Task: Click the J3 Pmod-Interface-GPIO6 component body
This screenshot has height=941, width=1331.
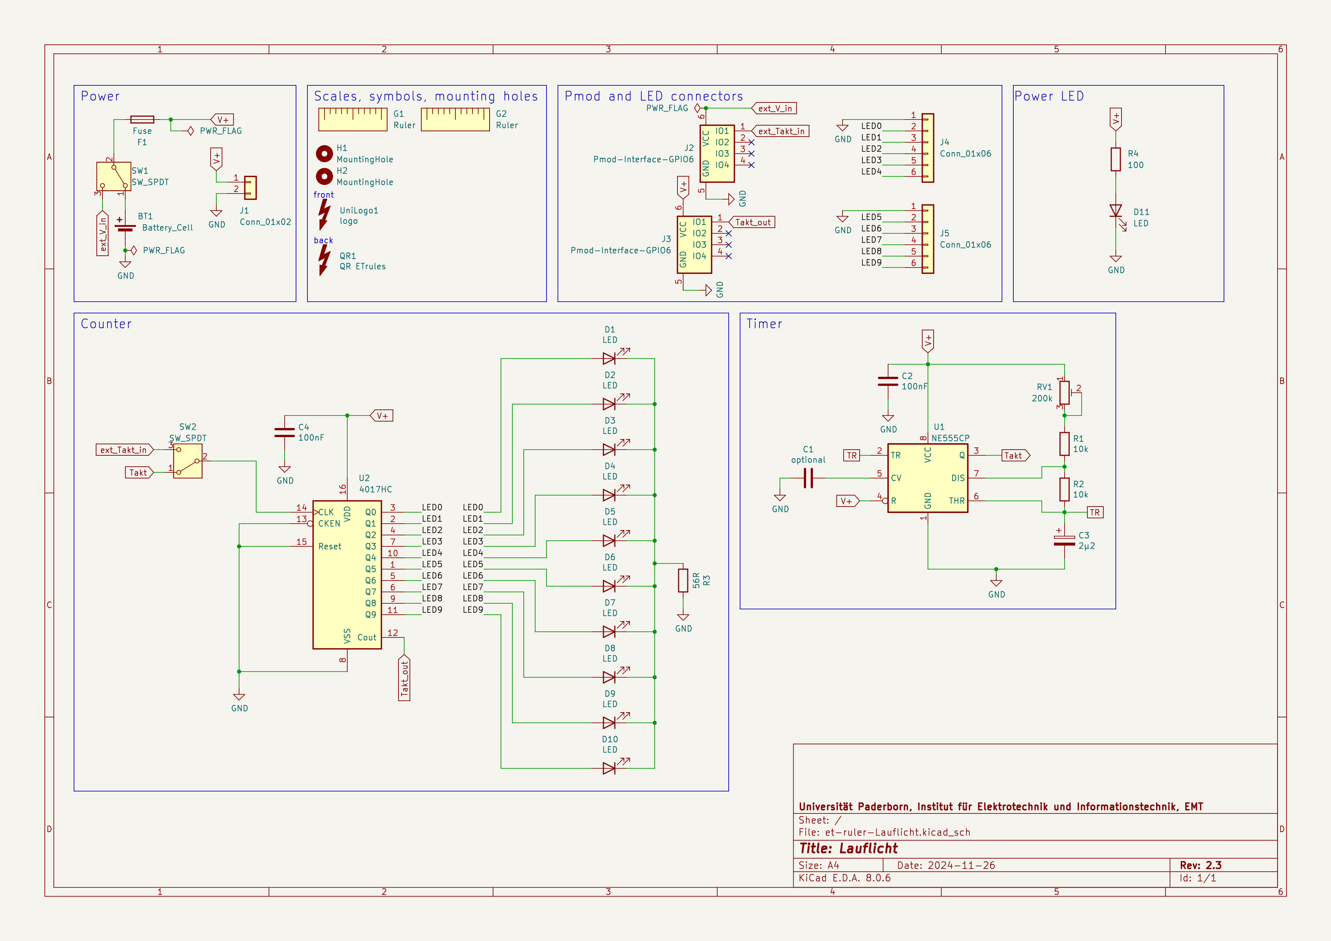Action: (x=695, y=244)
